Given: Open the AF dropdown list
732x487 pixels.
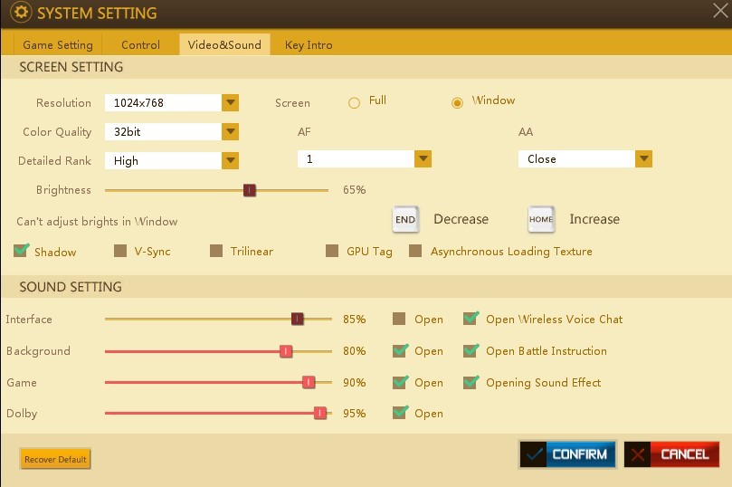Looking at the screenshot, I should [x=422, y=158].
